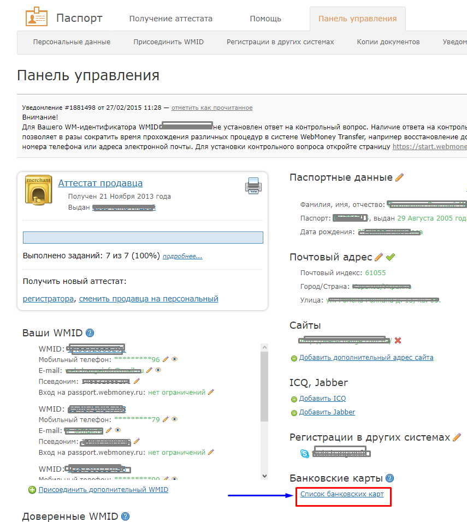Edit Паспортные данные via pencil icon
This screenshot has width=467, height=522.
coord(399,177)
